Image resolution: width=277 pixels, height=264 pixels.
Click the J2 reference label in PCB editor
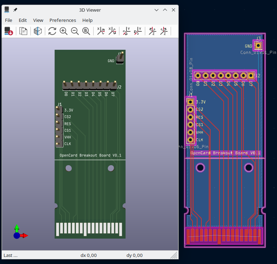coord(258,76)
